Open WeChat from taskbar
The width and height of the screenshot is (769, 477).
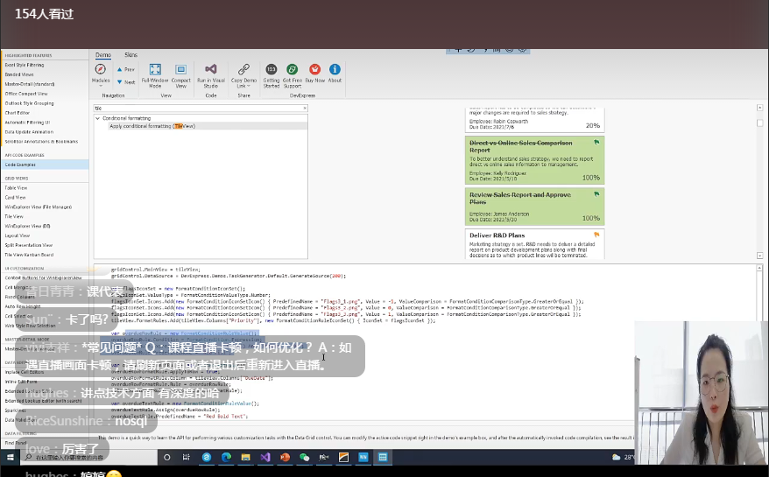305,457
